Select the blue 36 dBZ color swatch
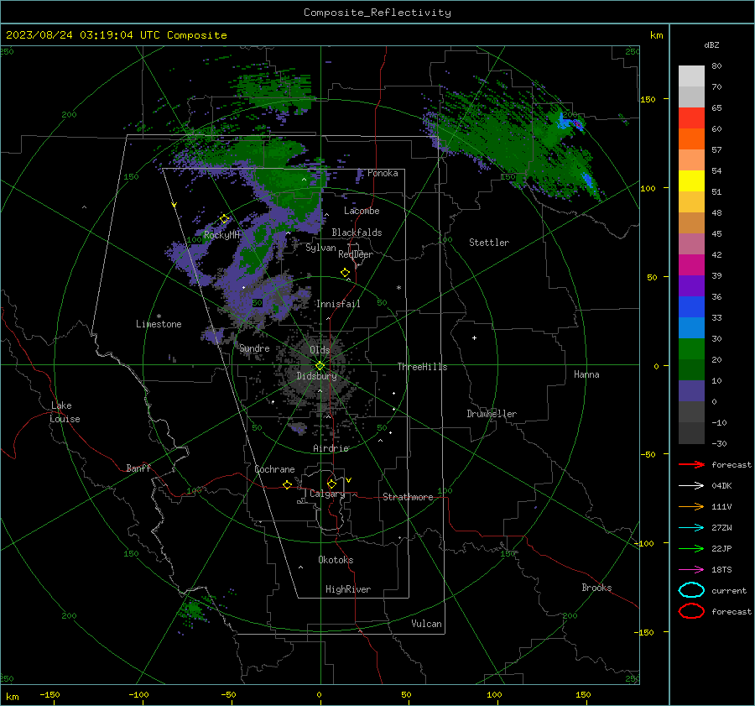 [691, 306]
